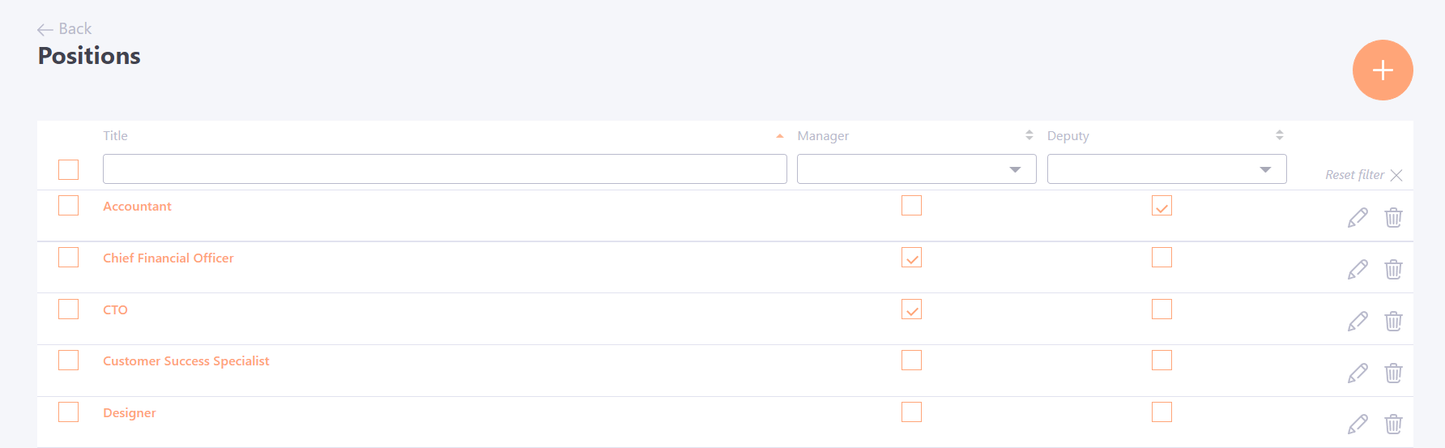Click the Title filter text field

(x=445, y=169)
